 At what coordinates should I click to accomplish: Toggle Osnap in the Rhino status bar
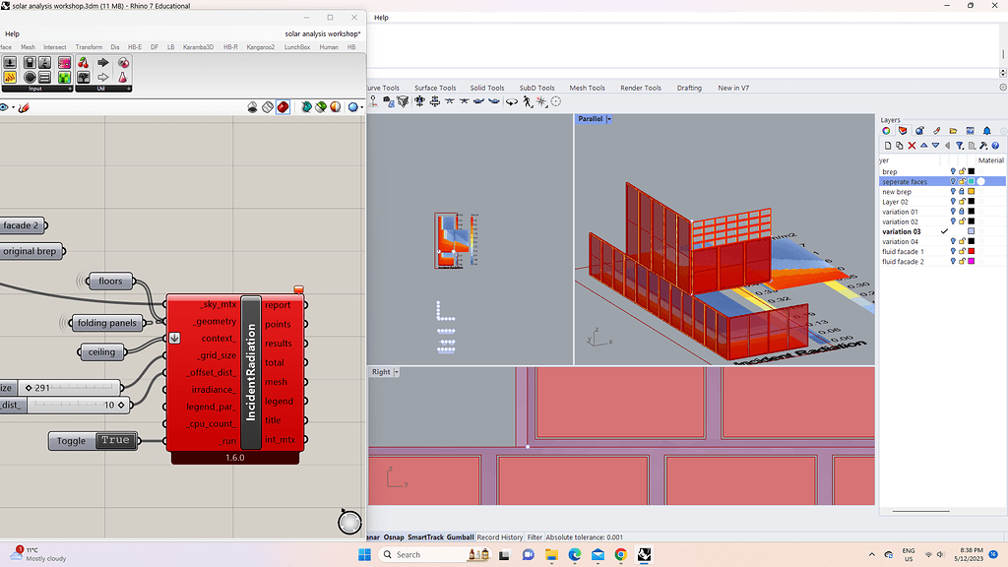[x=394, y=537]
